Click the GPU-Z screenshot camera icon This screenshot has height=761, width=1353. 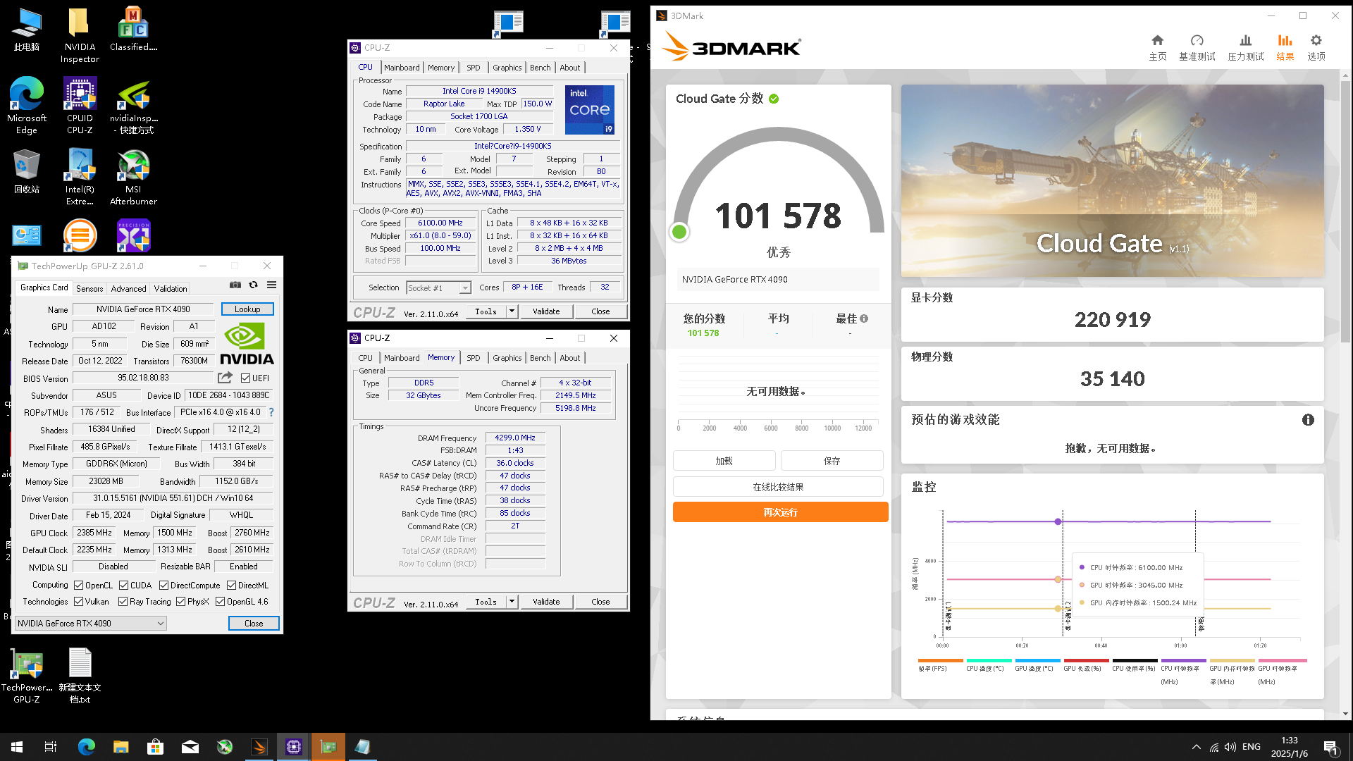tap(235, 285)
